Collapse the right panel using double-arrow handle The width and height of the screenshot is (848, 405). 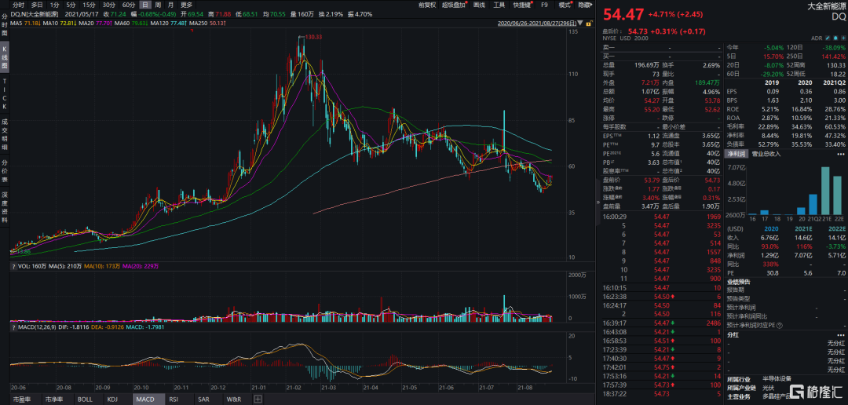(598, 202)
